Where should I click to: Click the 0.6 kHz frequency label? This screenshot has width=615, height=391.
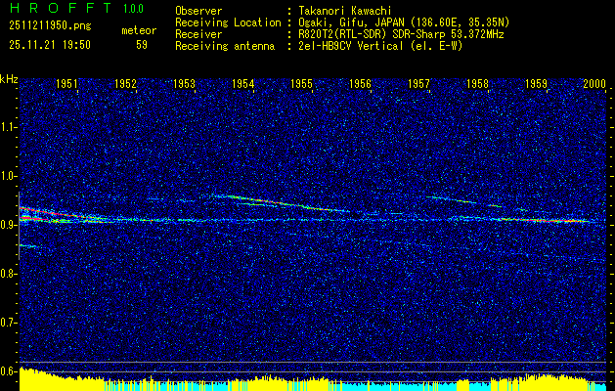click(x=9, y=370)
